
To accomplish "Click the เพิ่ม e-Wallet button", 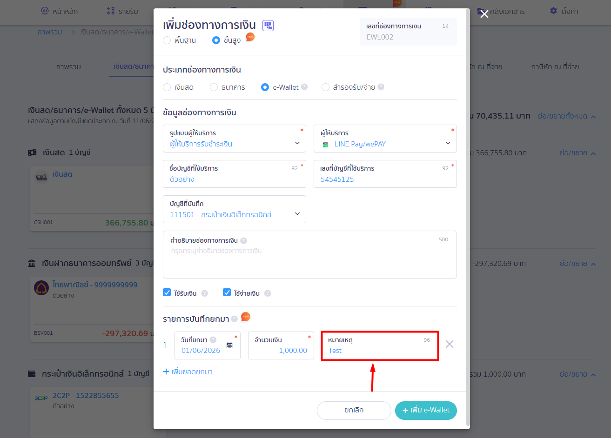I will tap(426, 411).
